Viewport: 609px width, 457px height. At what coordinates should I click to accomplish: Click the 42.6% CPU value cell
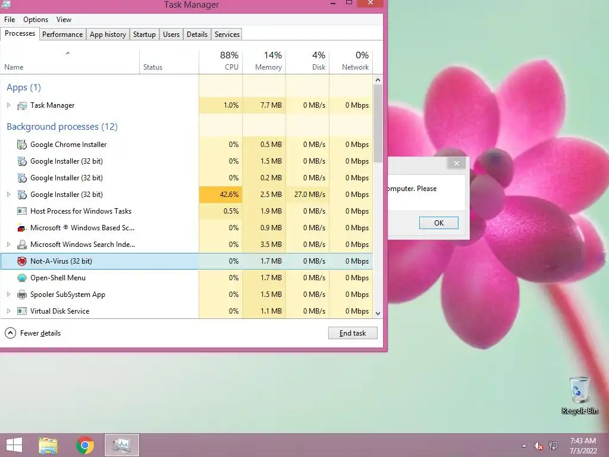click(221, 195)
